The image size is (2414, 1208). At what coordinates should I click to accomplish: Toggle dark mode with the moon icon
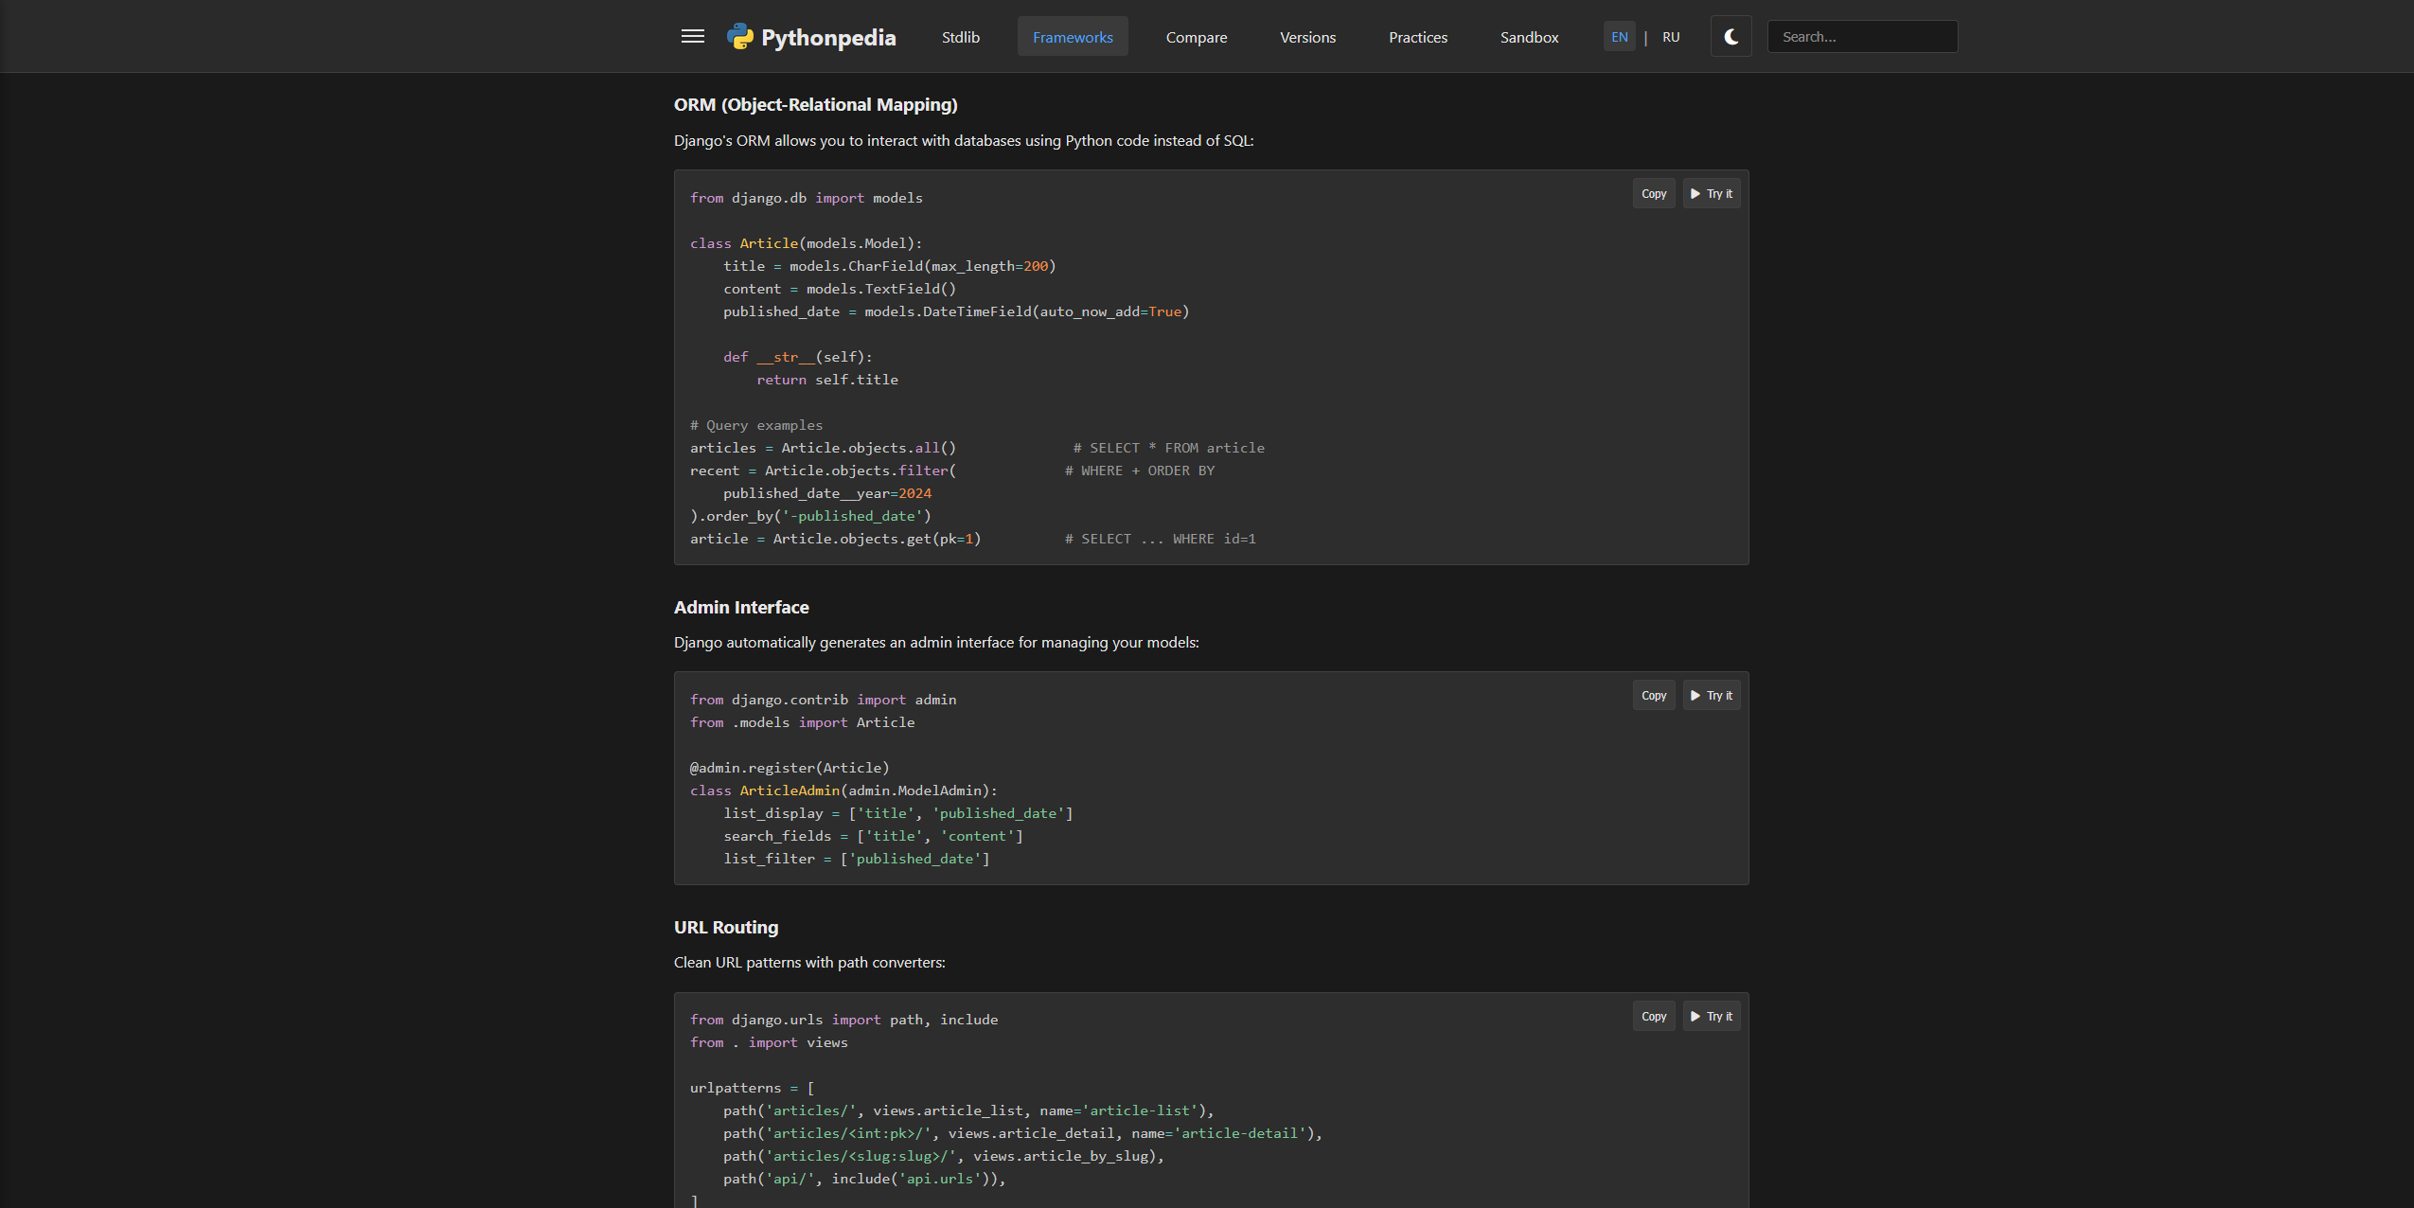(1731, 36)
